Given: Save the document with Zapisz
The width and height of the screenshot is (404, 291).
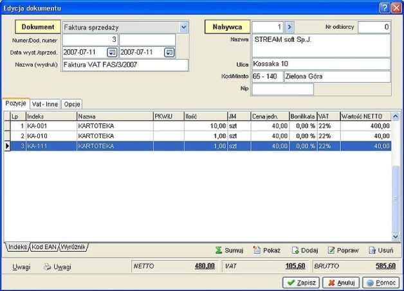Looking at the screenshot, I should 301,283.
